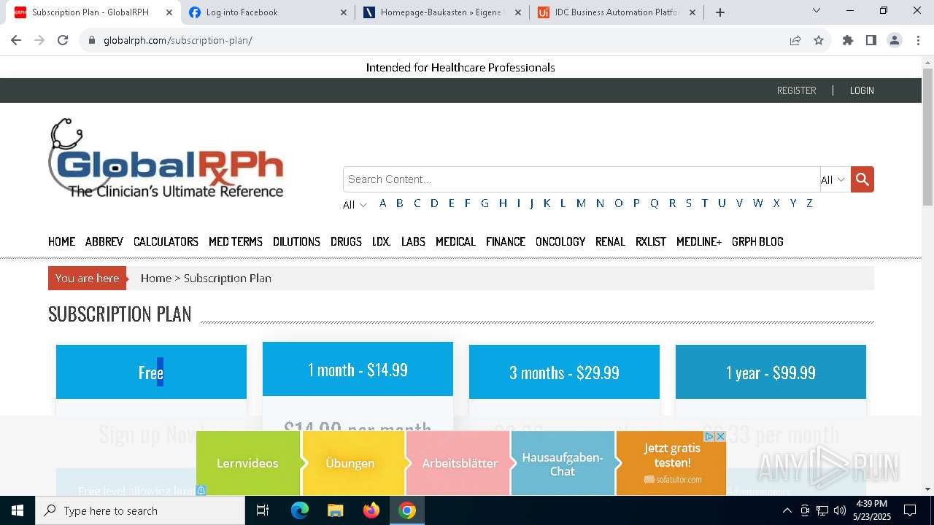Open the DILUTIONS menu item

pyautogui.click(x=296, y=241)
